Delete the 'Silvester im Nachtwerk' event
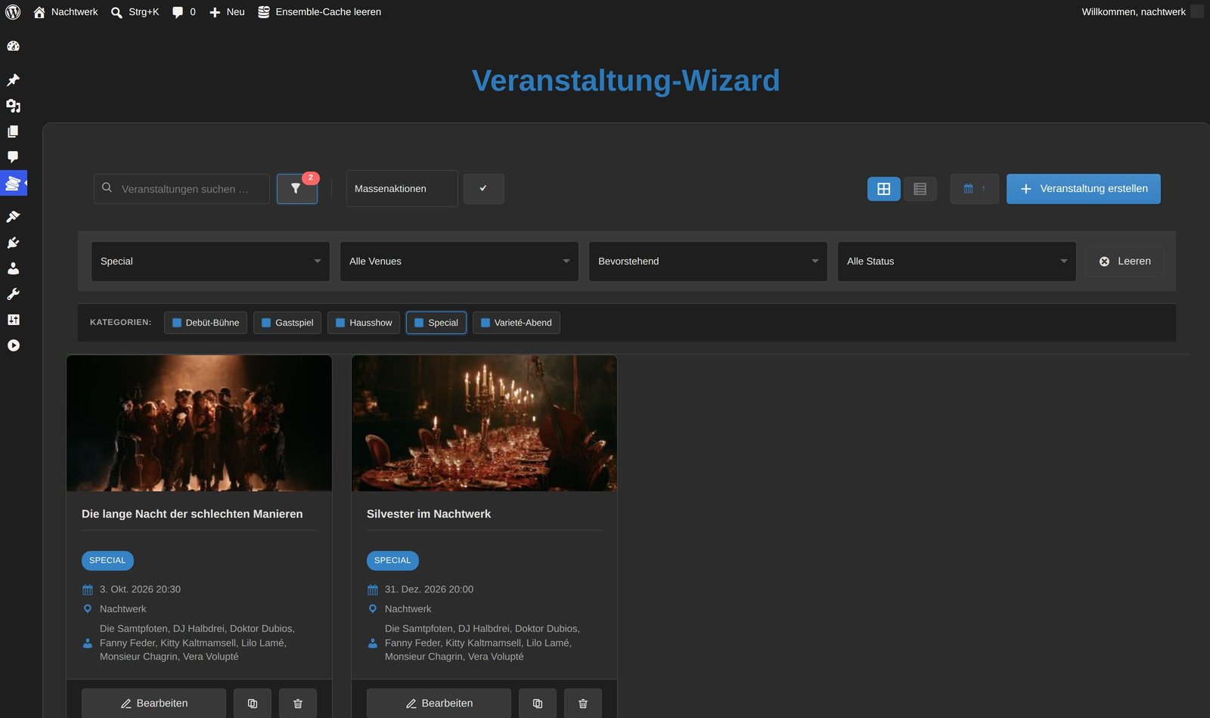This screenshot has height=718, width=1210. pyautogui.click(x=583, y=704)
